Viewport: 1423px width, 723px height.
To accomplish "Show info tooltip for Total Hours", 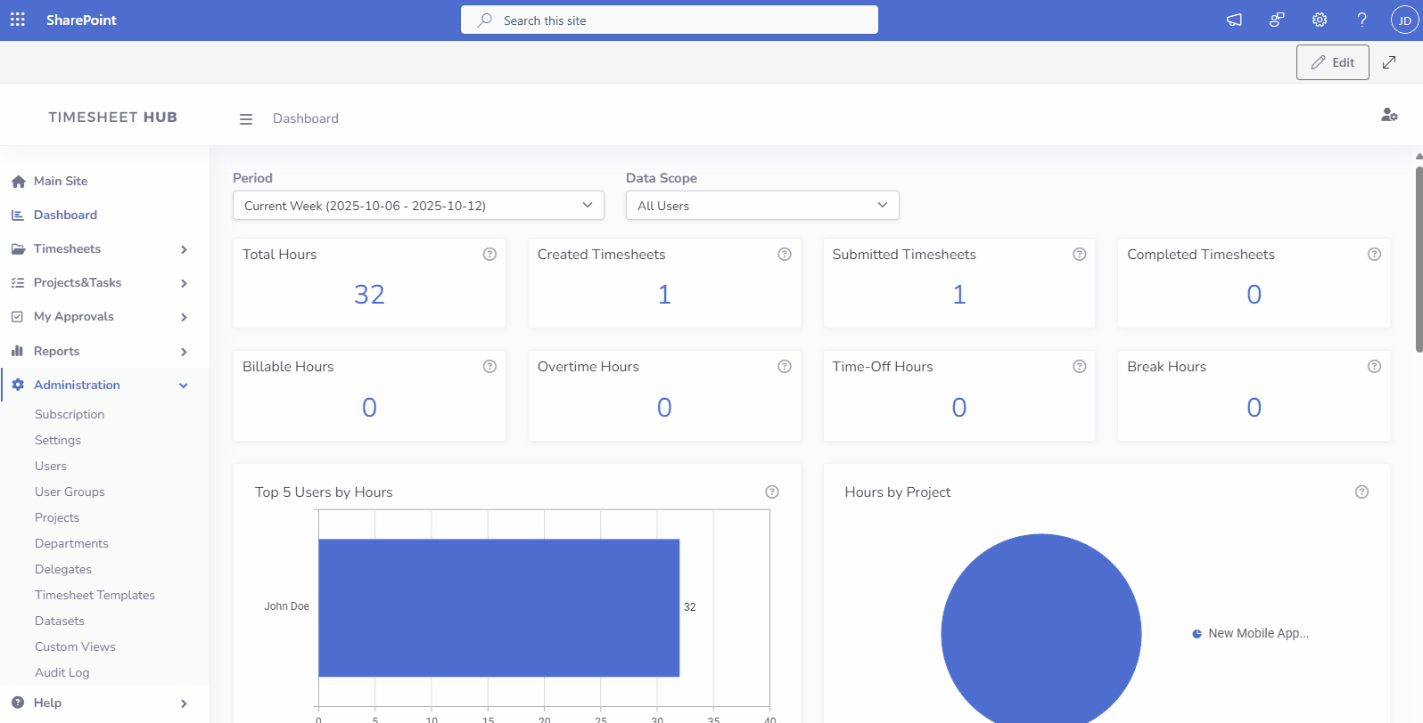I will (489, 255).
